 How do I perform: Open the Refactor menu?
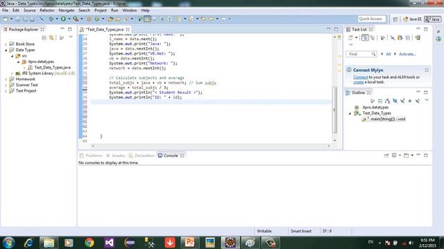[47, 10]
